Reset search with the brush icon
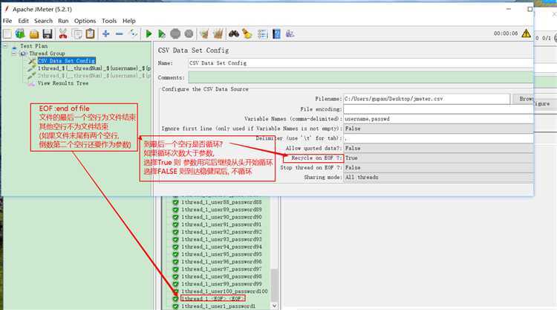Image resolution: width=557 pixels, height=310 pixels. (247, 34)
